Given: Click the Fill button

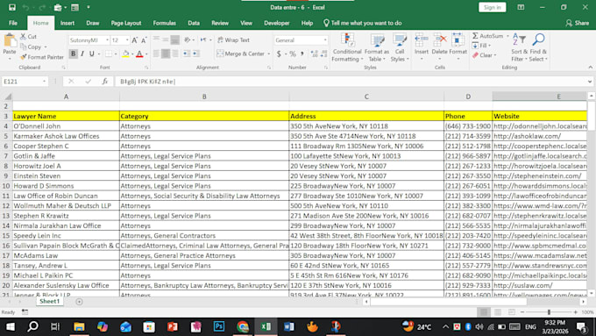Looking at the screenshot, I should (481, 46).
